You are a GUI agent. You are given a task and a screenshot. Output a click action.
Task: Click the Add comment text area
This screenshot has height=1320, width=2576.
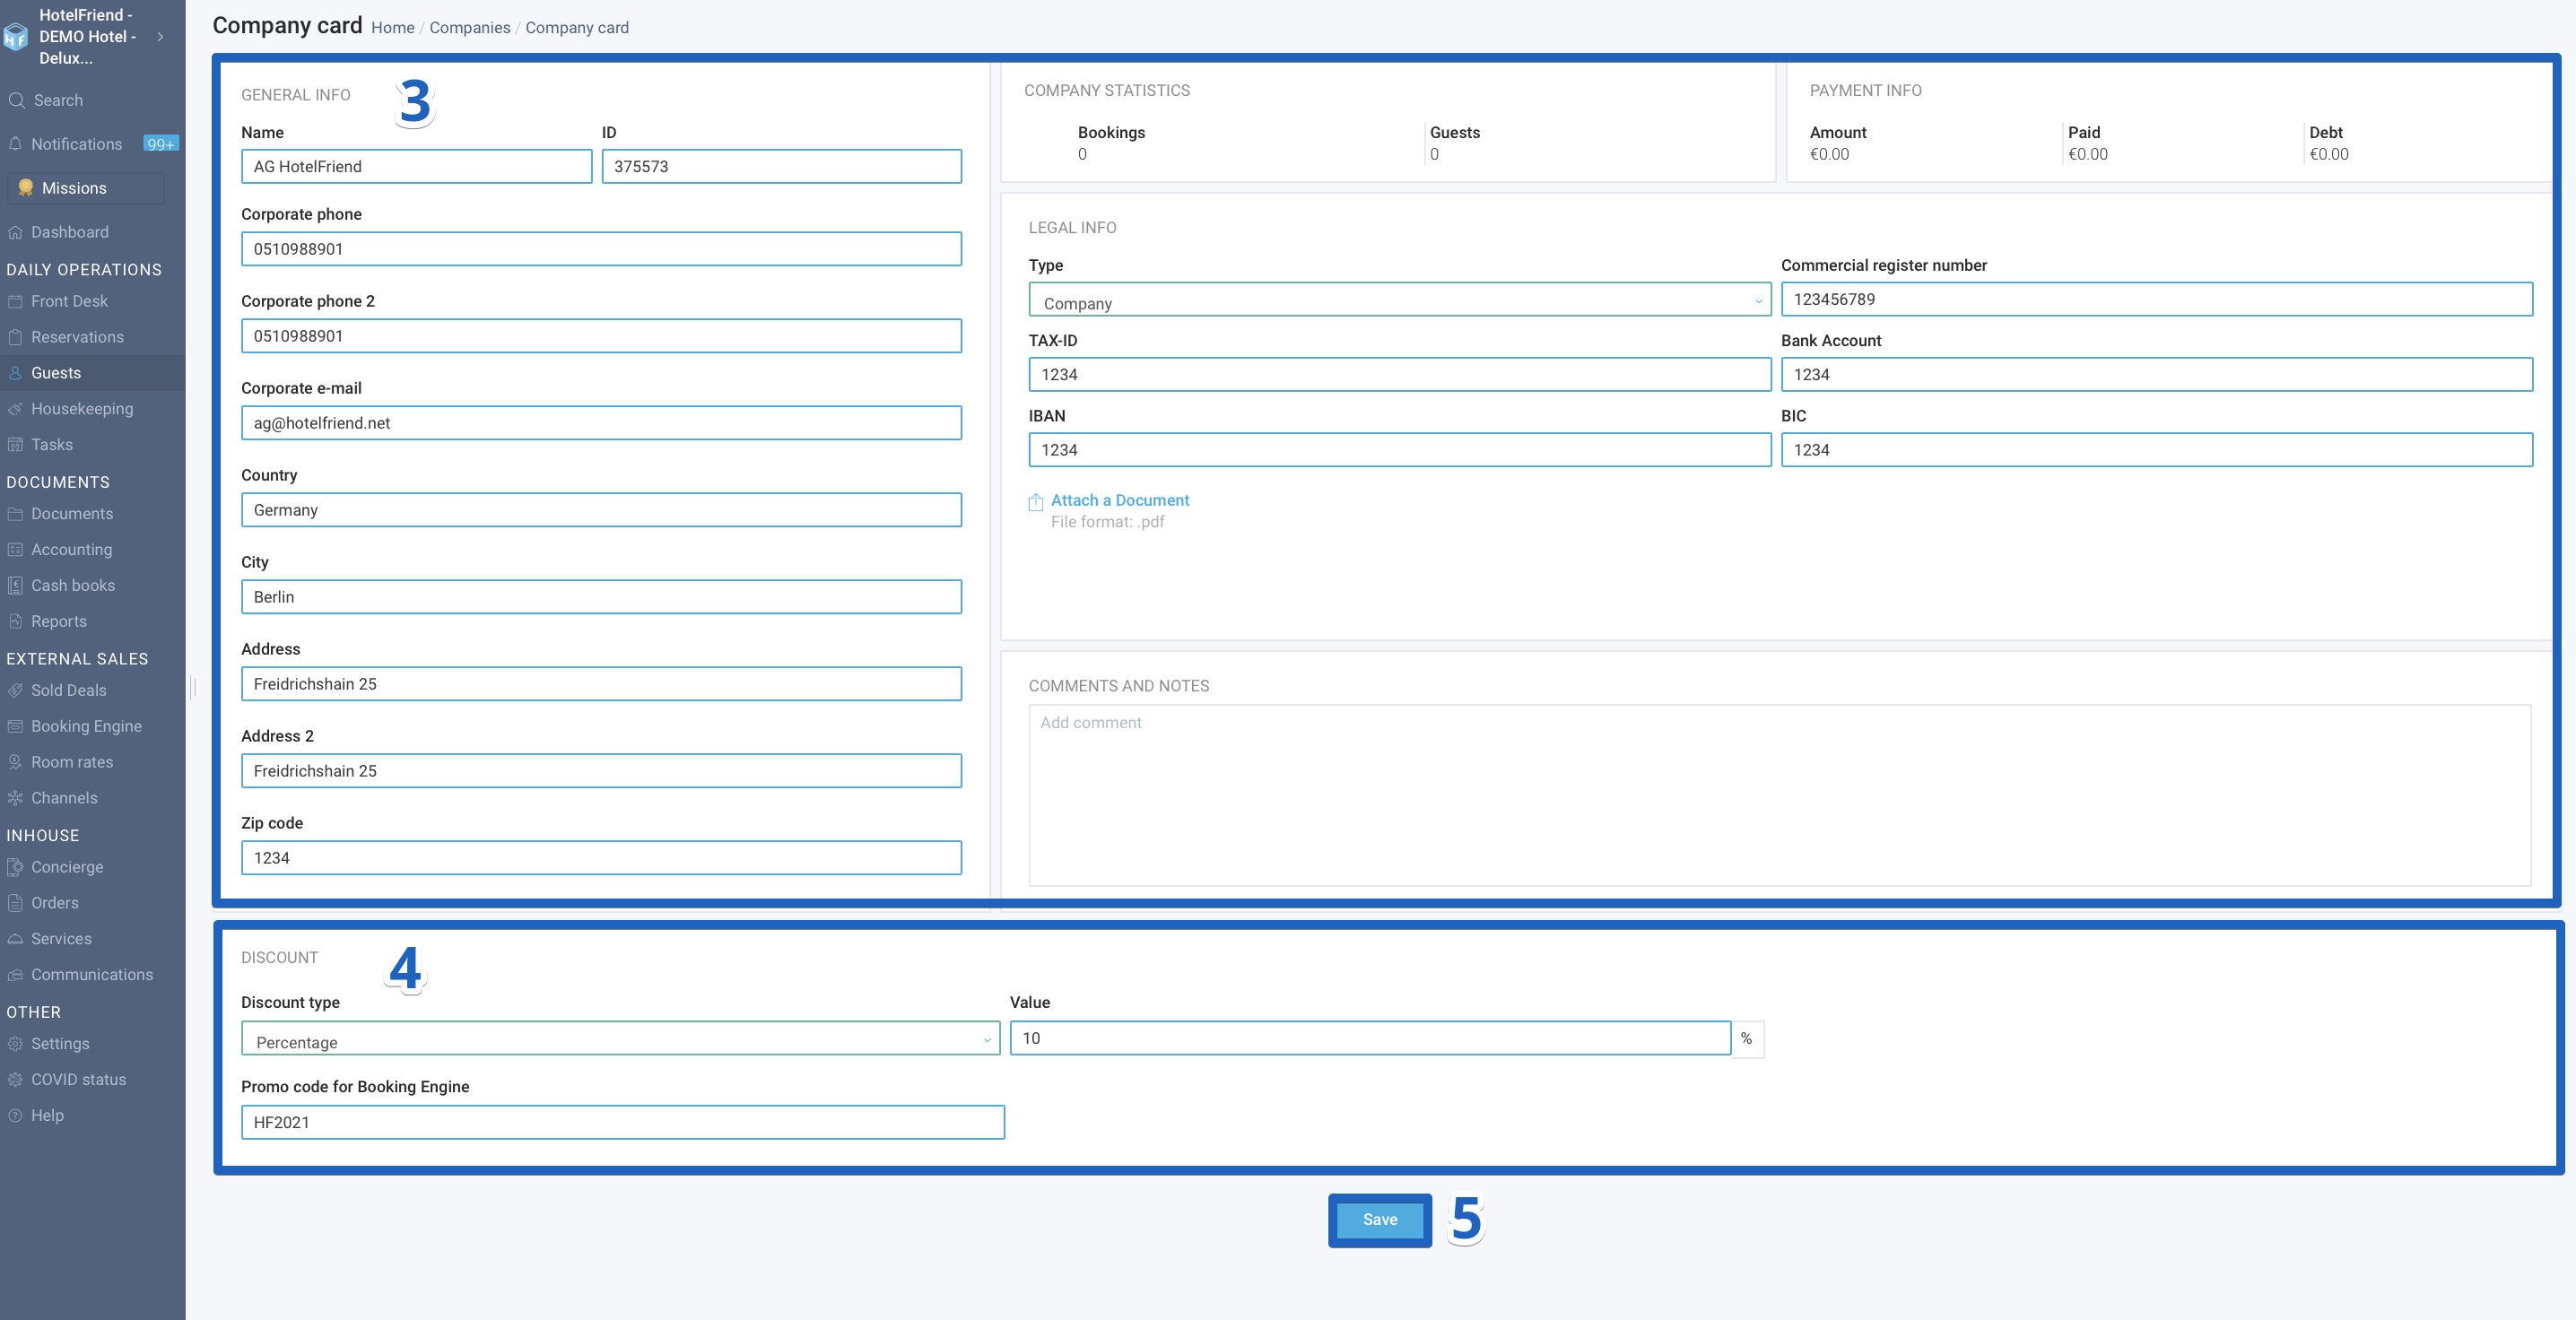(1779, 796)
